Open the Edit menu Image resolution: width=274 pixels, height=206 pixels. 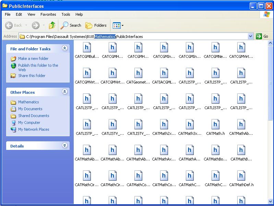click(x=19, y=14)
